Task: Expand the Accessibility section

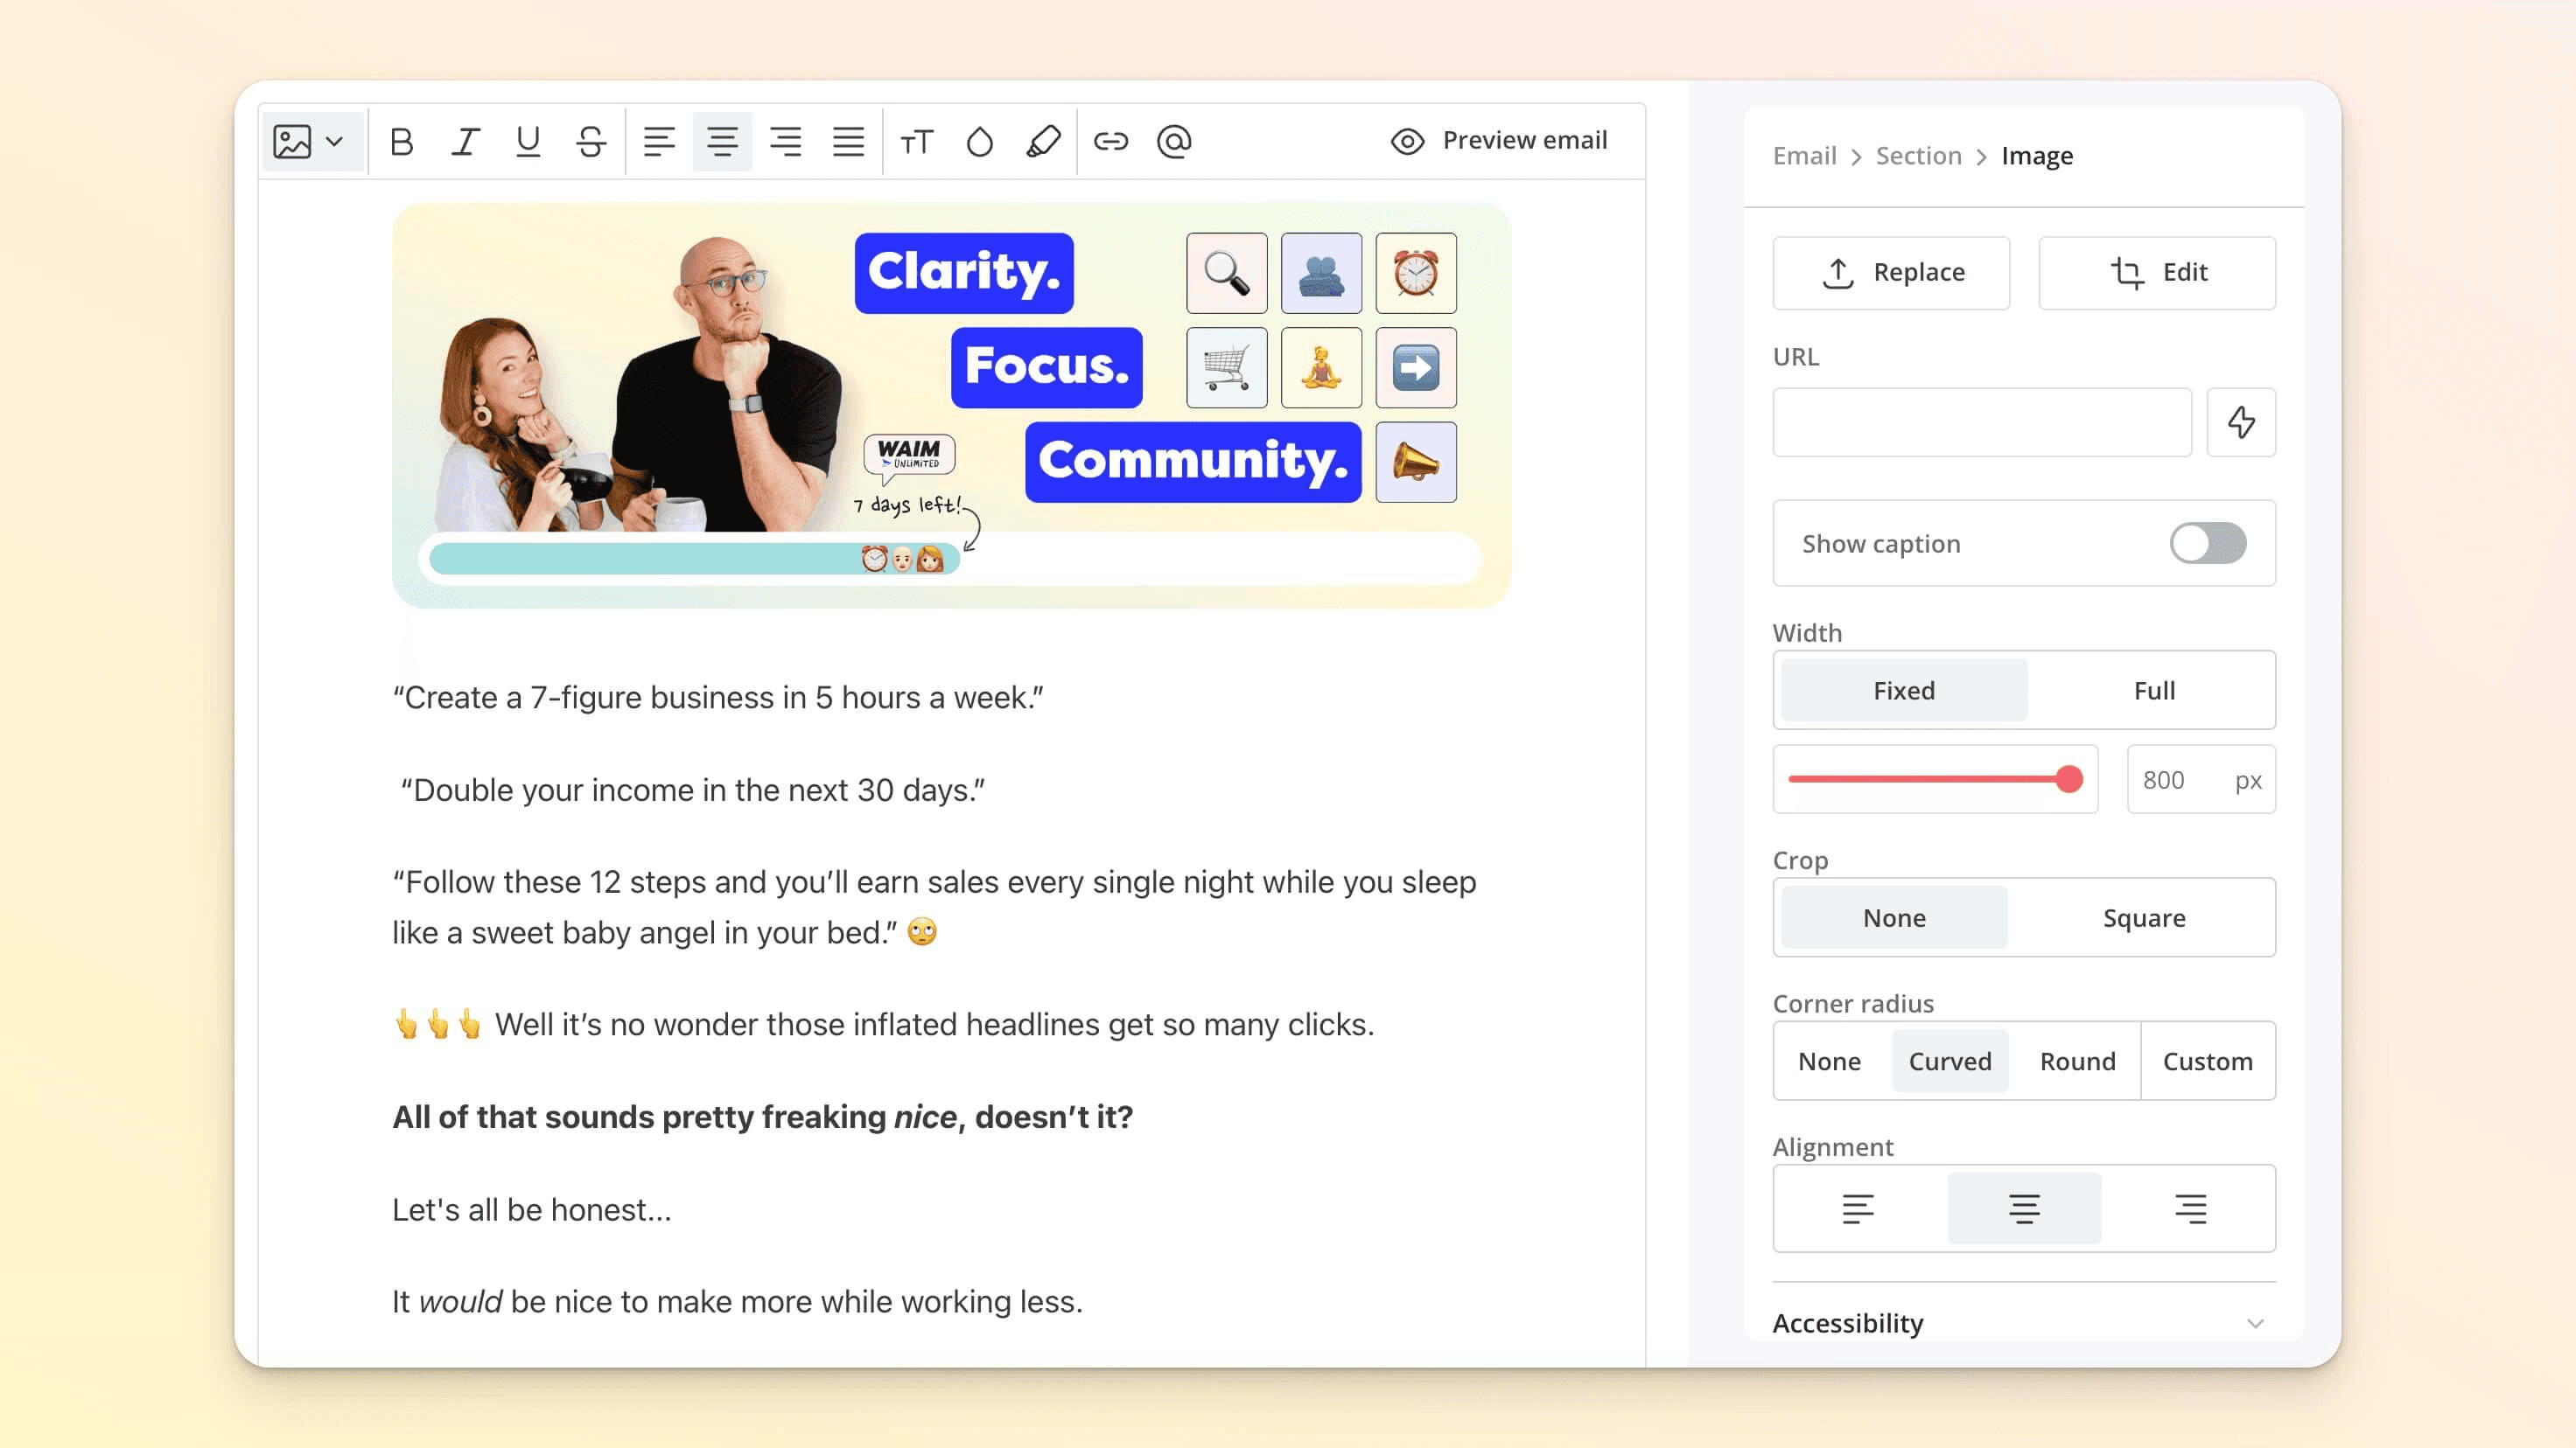Action: [x=2254, y=1323]
